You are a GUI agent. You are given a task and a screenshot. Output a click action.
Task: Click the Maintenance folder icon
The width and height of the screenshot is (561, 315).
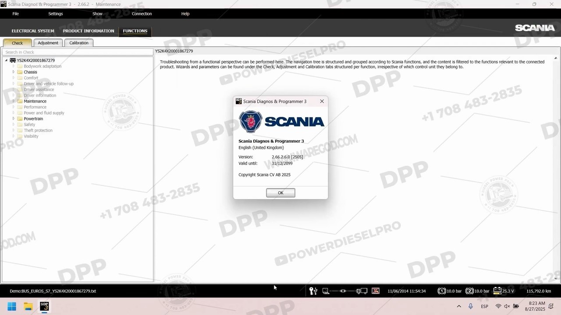click(x=19, y=101)
